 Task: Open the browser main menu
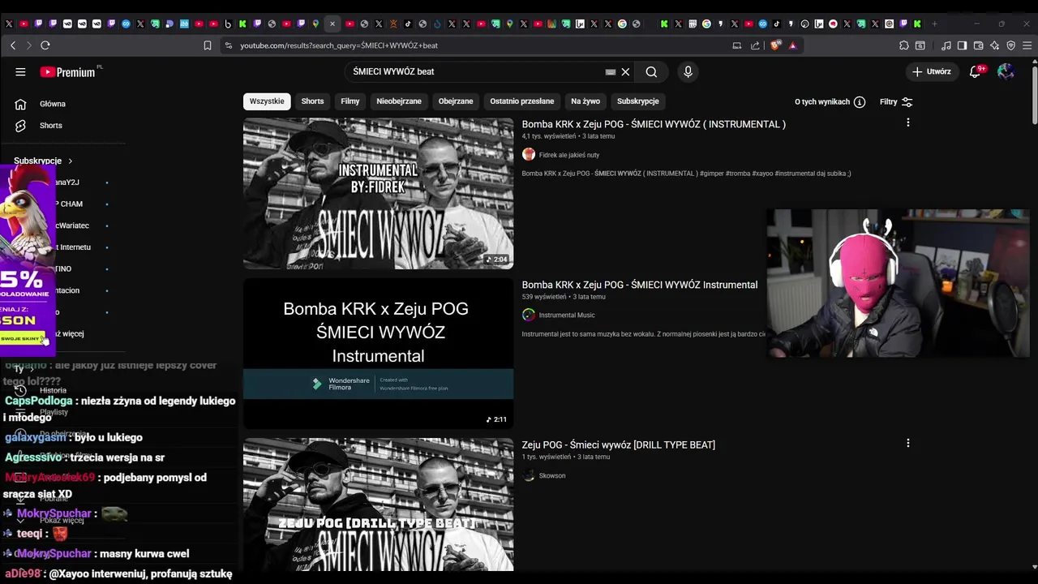(x=1027, y=45)
